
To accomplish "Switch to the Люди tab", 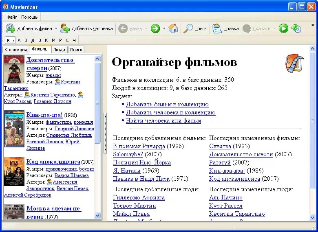I will [59, 50].
